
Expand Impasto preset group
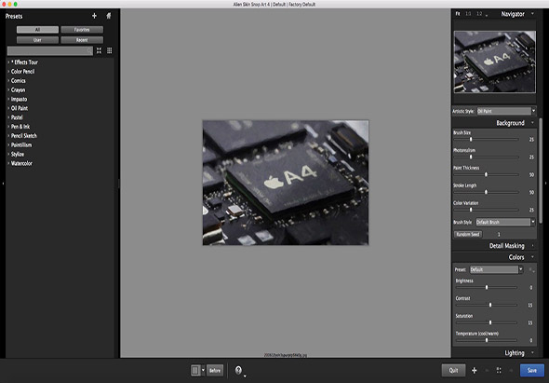click(8, 99)
